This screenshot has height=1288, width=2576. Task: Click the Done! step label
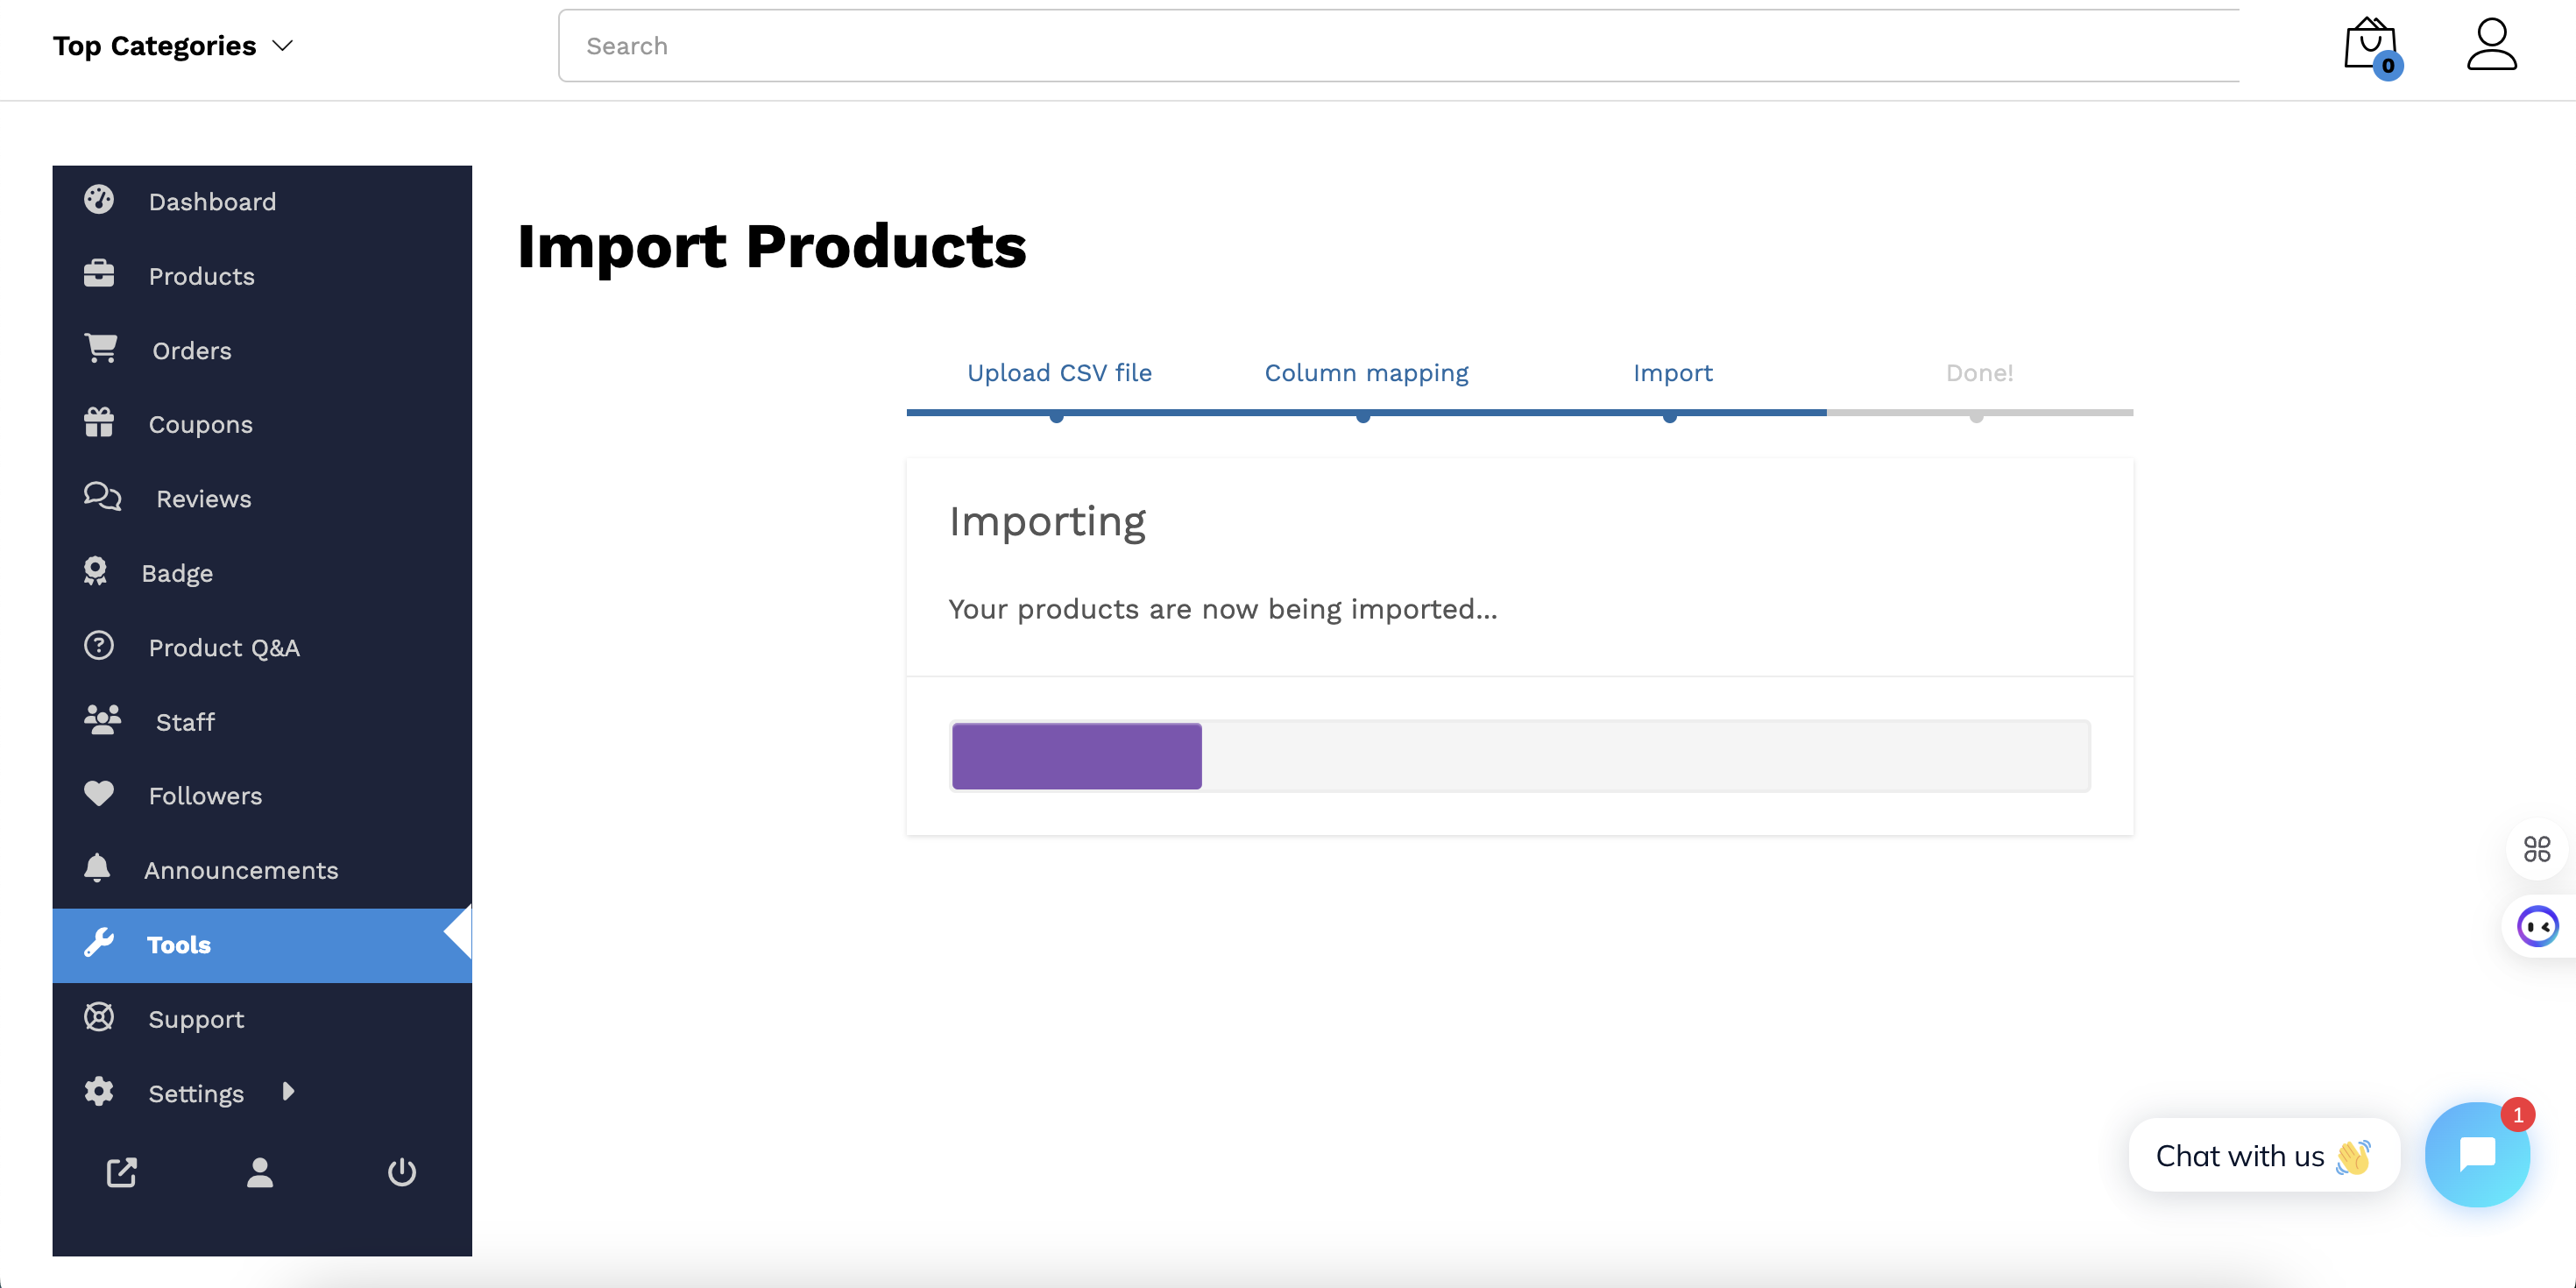point(1979,373)
